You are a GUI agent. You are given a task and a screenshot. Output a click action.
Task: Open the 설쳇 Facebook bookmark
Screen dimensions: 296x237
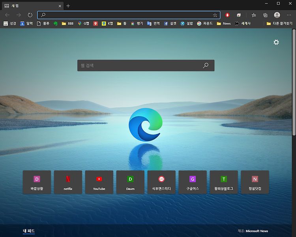click(170, 23)
